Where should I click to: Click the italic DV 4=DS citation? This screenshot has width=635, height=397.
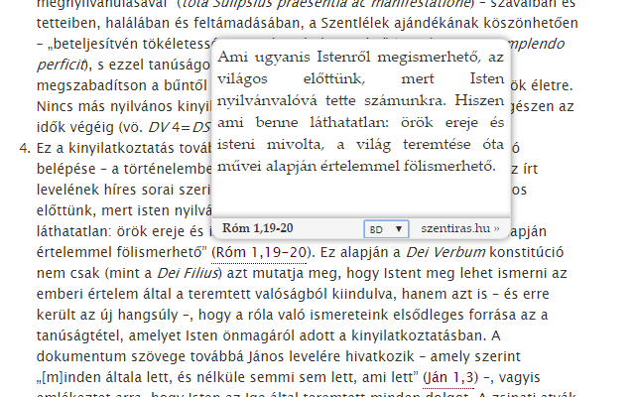pos(179,128)
